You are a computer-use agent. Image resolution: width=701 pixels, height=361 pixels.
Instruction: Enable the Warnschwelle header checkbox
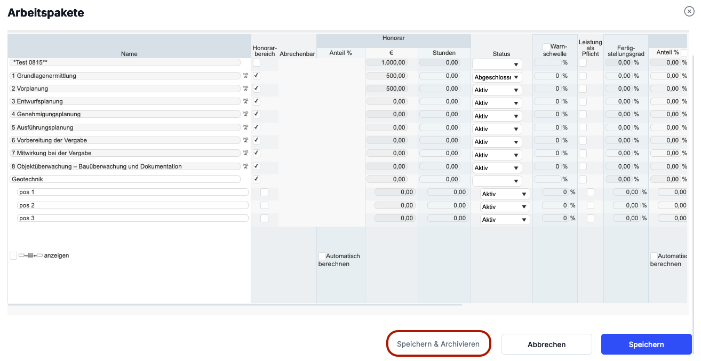coord(546,47)
